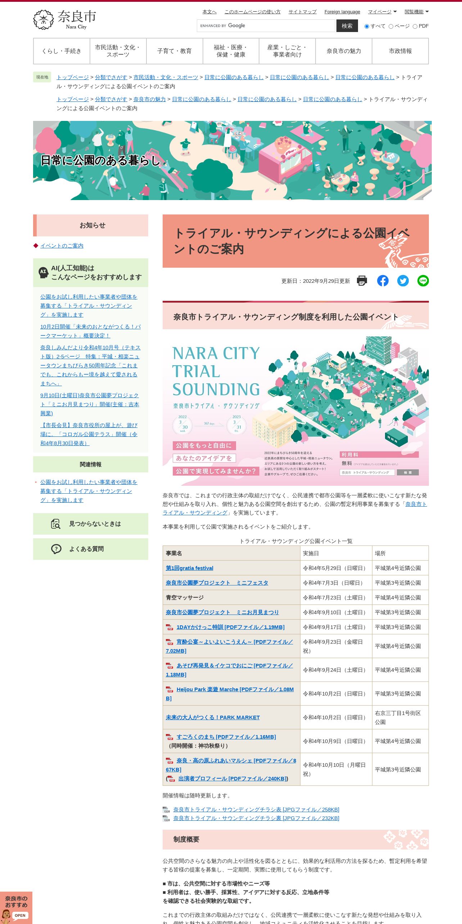462x924 pixels.
Task: Open the 子育て・教育 menu
Action: tap(175, 51)
